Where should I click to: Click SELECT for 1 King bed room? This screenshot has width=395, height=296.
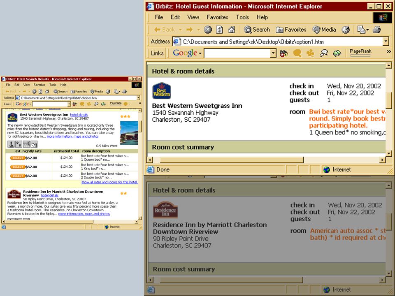tap(18, 166)
